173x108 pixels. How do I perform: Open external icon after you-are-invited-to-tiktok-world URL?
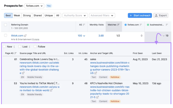[x=51, y=90]
